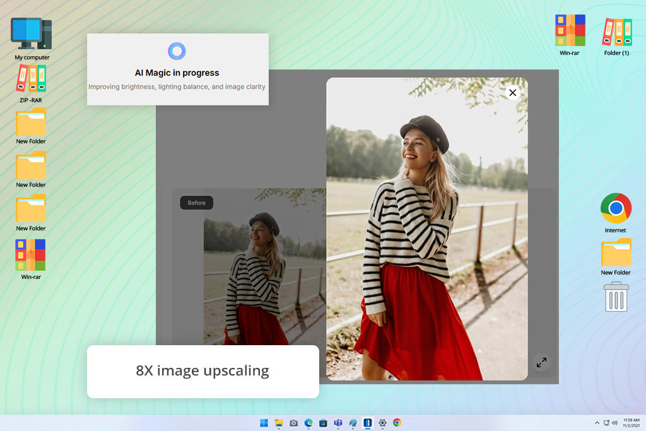Open Microsoft Store from the taskbar

point(323,423)
